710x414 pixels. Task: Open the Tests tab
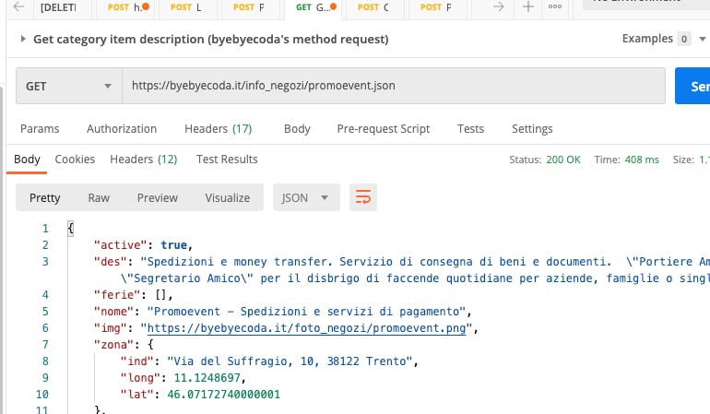pyautogui.click(x=470, y=129)
